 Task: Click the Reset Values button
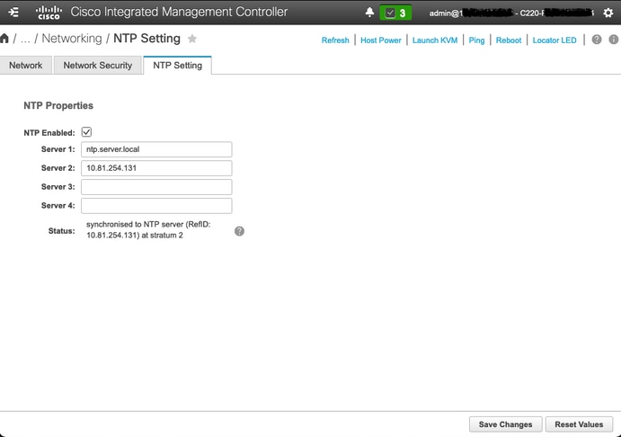pos(579,424)
